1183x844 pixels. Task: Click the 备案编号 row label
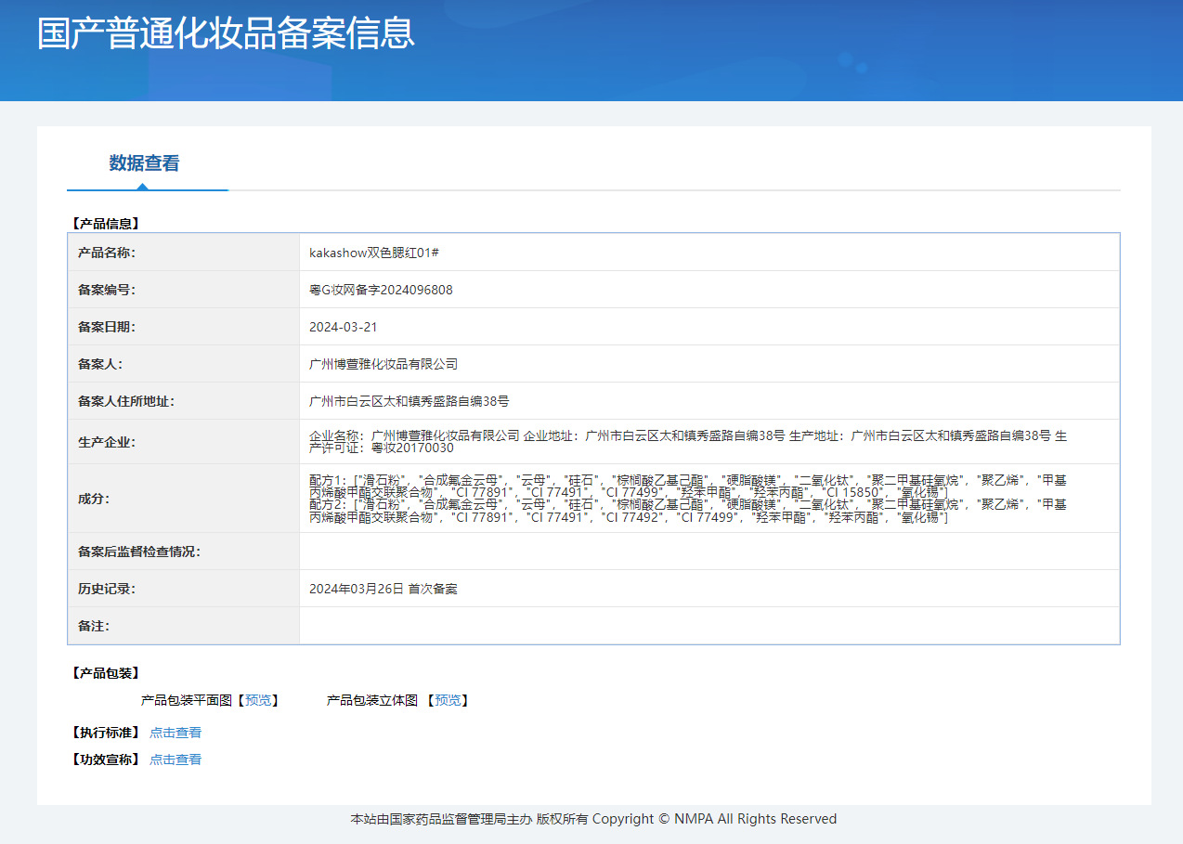(x=106, y=290)
